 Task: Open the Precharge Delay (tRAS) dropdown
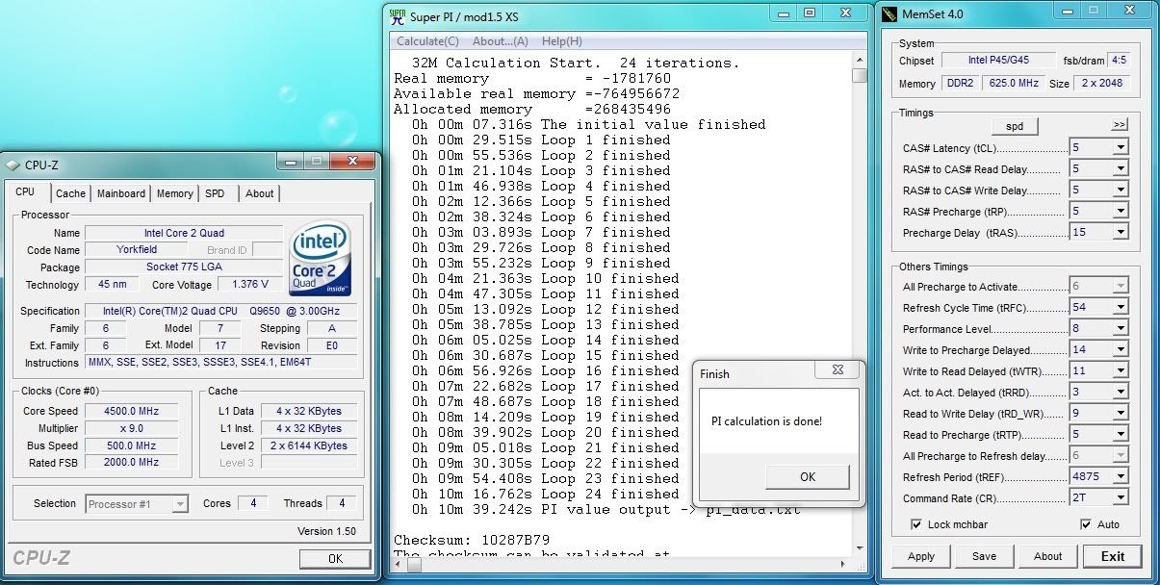[x=1121, y=232]
